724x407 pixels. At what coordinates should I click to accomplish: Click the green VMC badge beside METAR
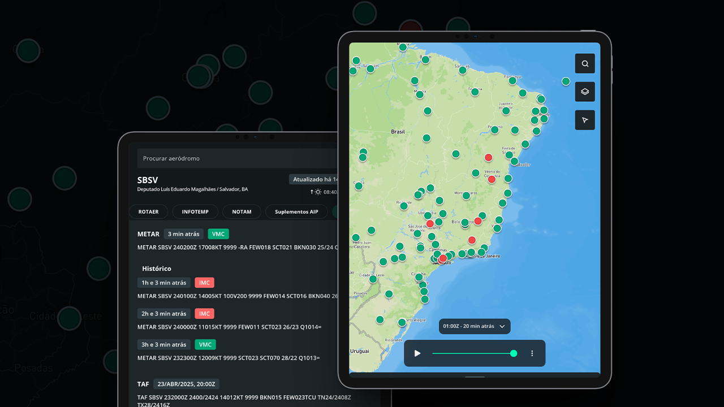(218, 234)
